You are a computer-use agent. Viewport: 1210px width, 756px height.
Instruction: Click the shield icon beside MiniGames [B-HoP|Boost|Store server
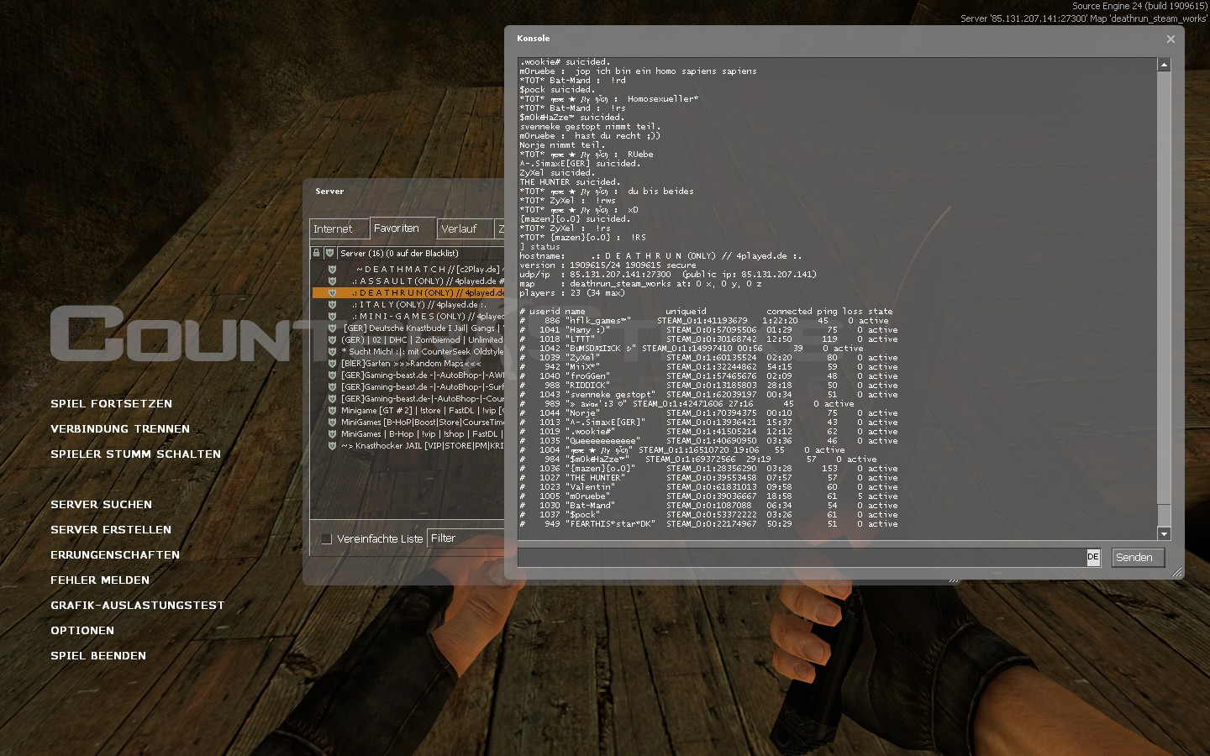pyautogui.click(x=332, y=423)
